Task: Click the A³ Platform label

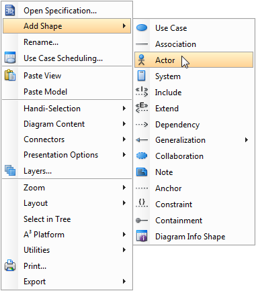Action: coord(44,234)
